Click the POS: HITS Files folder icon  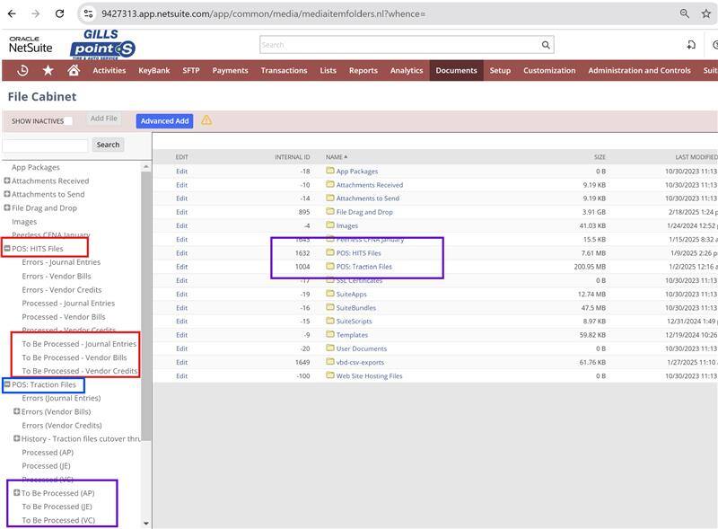[x=330, y=252]
